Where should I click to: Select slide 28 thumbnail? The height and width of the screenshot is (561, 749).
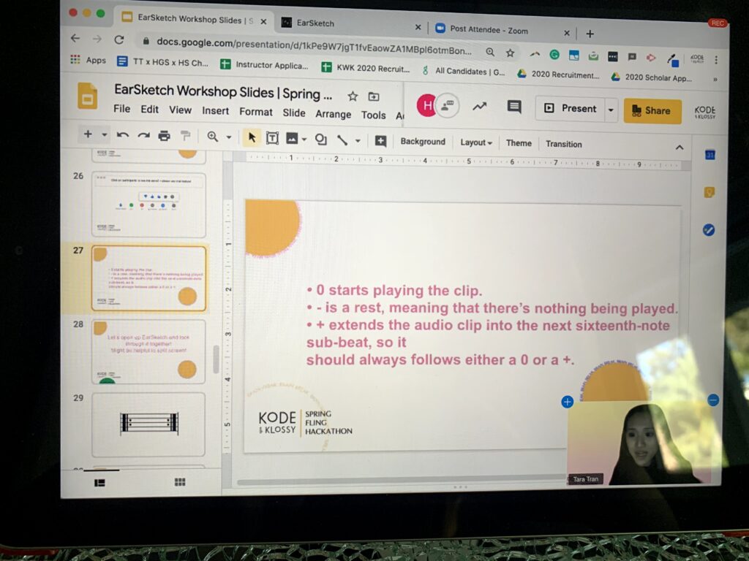click(148, 351)
